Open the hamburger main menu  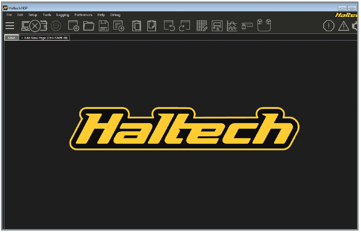click(10, 26)
